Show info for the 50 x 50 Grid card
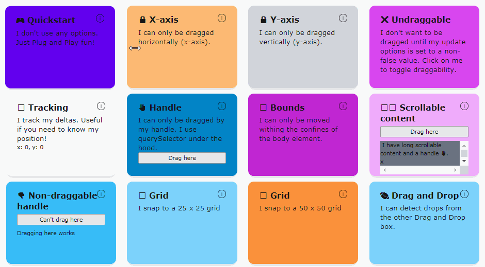Image resolution: width=485 pixels, height=267 pixels. (x=343, y=194)
